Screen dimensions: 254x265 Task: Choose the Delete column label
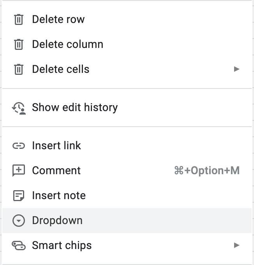pos(67,44)
